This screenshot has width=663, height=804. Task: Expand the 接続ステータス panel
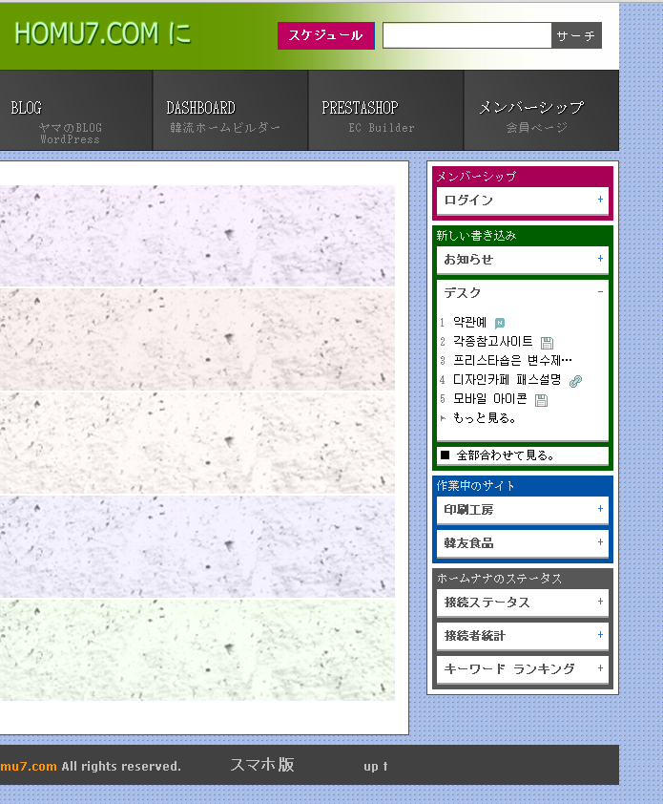600,602
